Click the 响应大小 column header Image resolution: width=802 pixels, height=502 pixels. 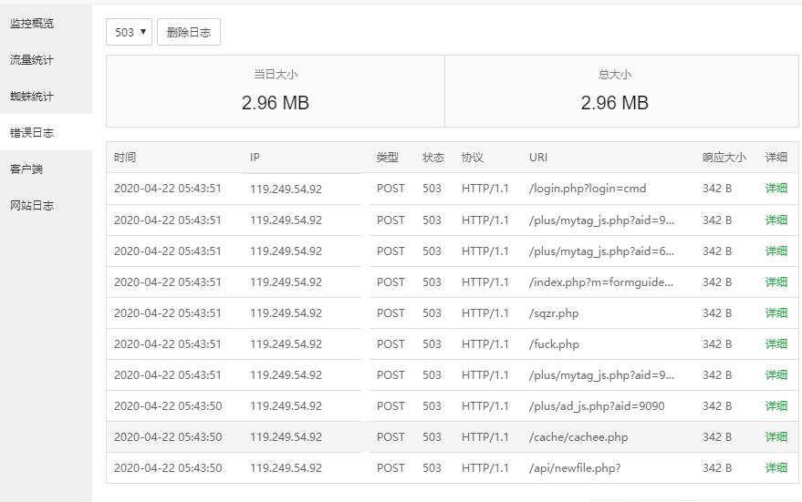click(x=724, y=158)
